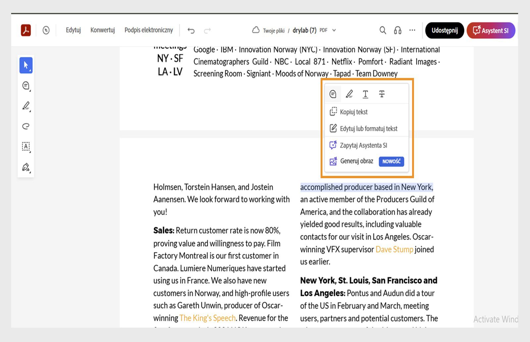Screen dimensions: 530x342
Task: Click the Adobe Acrobat home logo
Action: pos(26,30)
